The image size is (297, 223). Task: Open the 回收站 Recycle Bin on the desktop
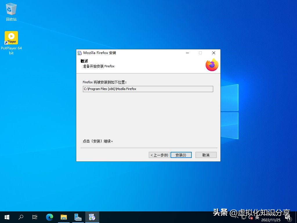(x=11, y=10)
